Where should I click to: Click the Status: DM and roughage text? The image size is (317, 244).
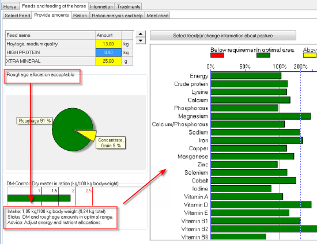61,217
